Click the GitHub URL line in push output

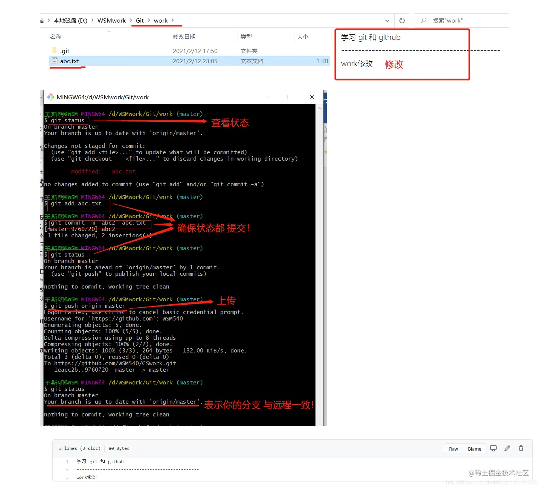coord(110,363)
